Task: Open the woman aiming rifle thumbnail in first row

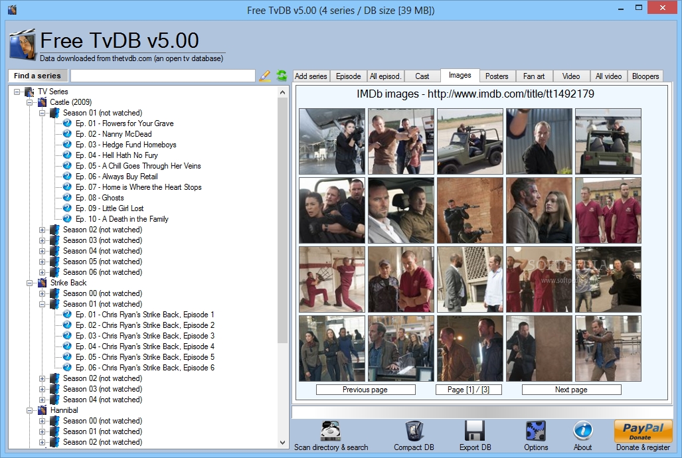Action: pos(332,141)
